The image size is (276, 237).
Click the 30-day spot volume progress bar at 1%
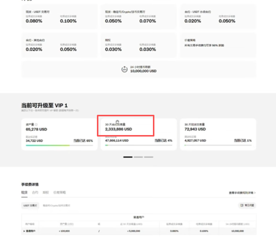[218, 145]
